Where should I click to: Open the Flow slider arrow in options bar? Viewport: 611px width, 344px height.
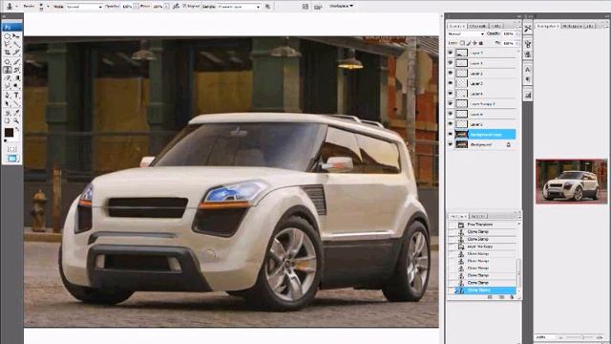point(166,7)
